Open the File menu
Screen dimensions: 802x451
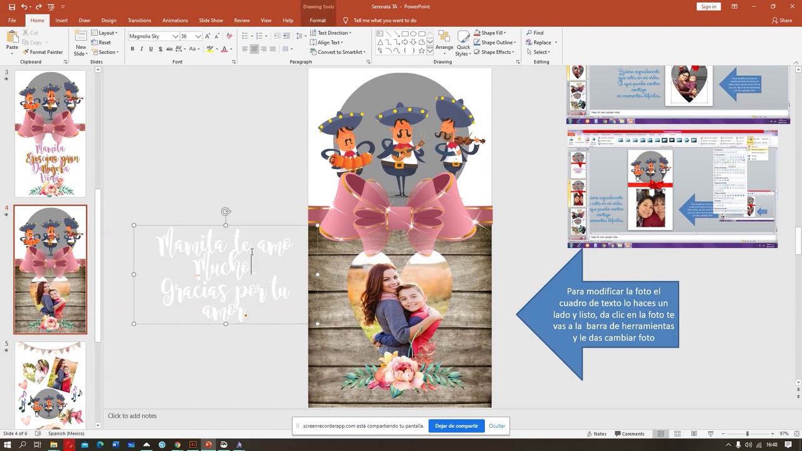click(x=12, y=20)
